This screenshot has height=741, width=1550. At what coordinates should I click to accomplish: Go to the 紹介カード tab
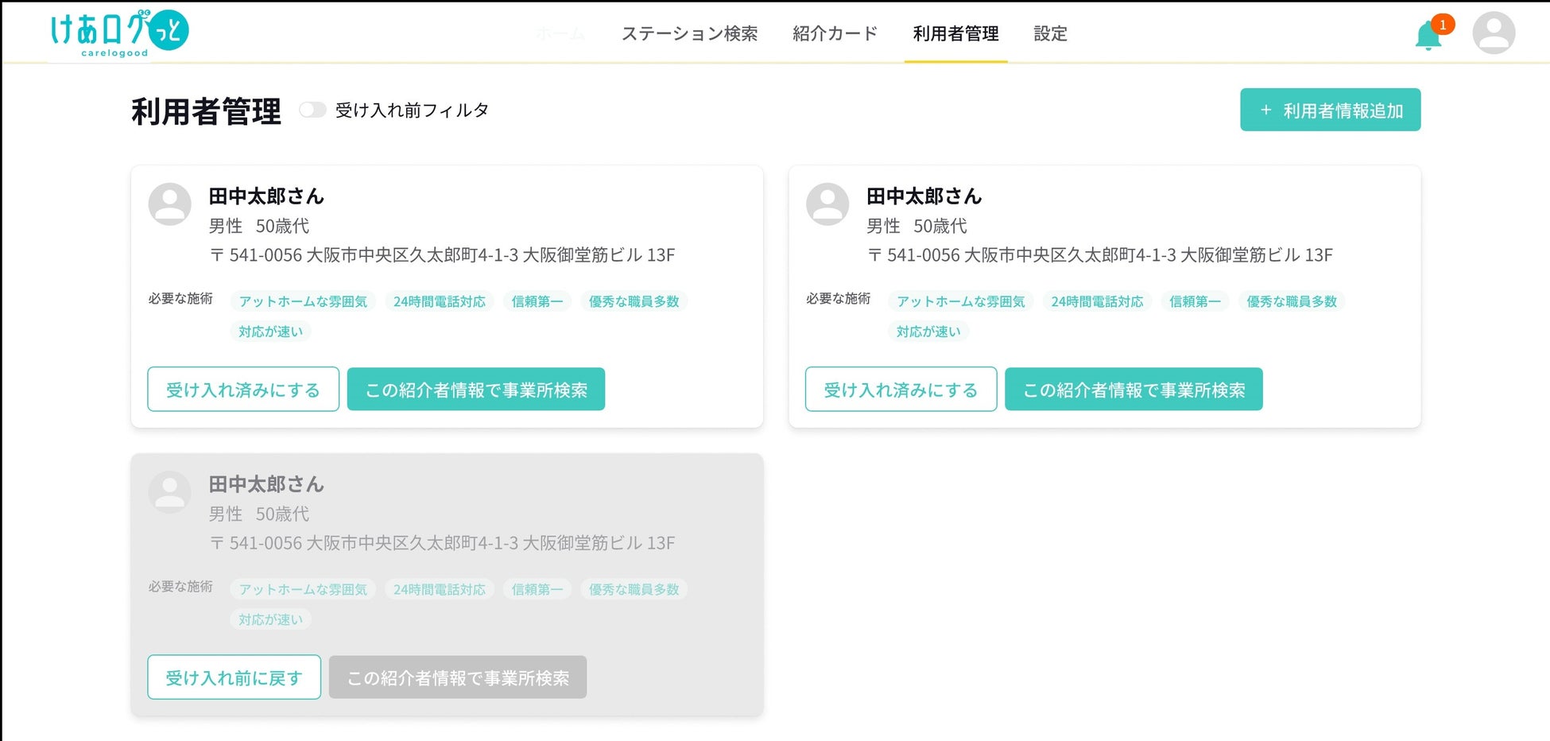pyautogui.click(x=835, y=33)
